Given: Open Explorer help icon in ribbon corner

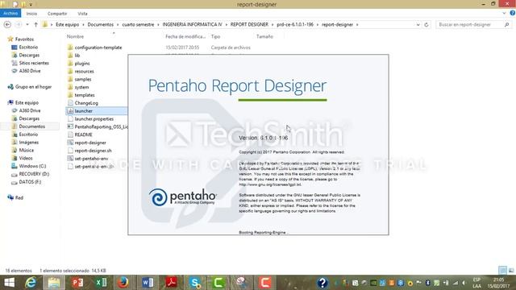Looking at the screenshot, I should coord(513,13).
